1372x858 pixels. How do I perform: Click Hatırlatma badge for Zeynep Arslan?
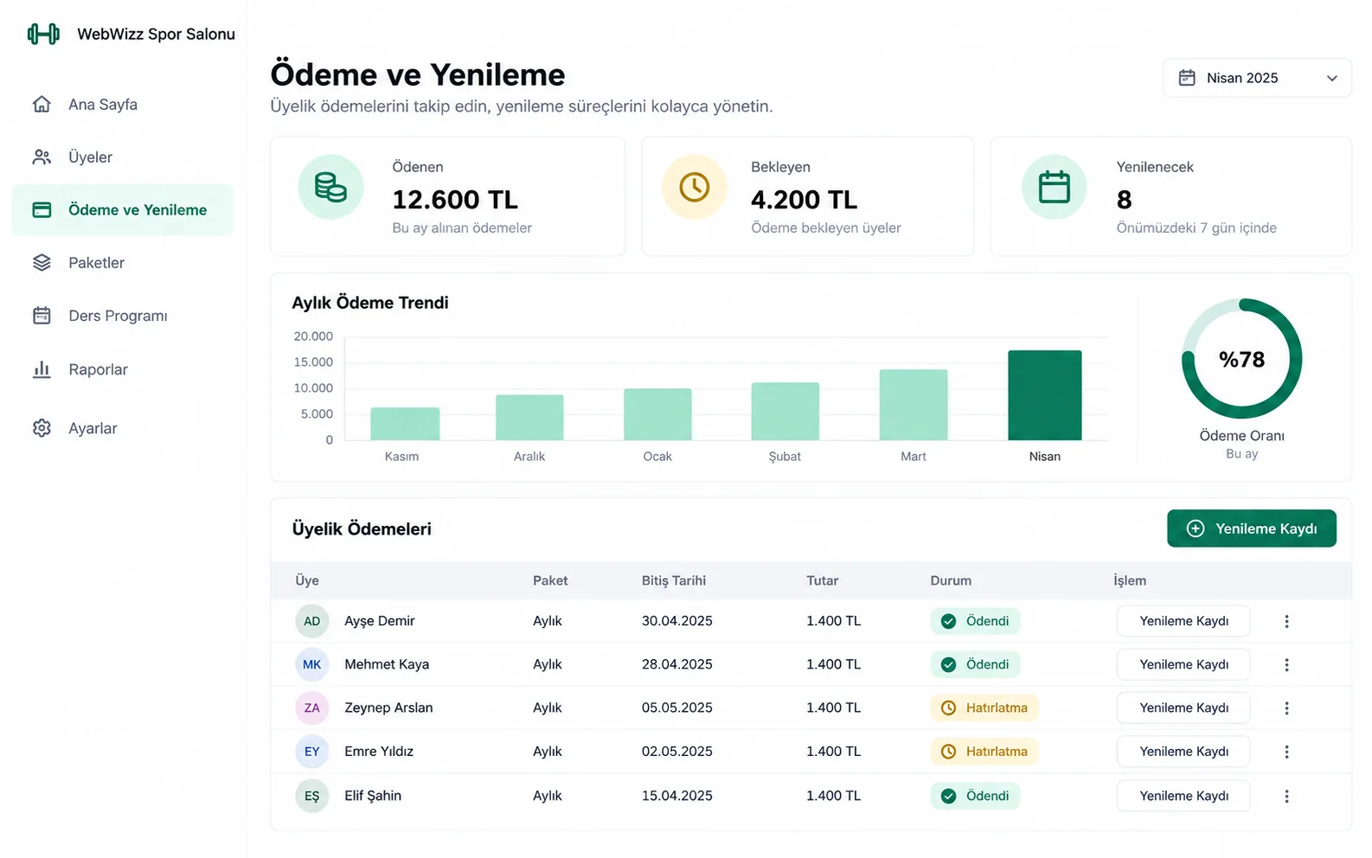[984, 708]
